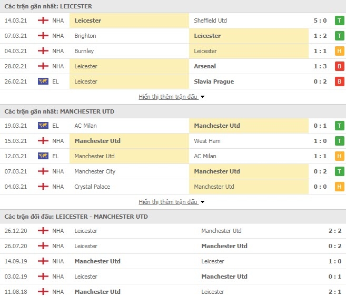Click green T badge for Leicester–Sheffield Utd
This screenshot has height=297, width=346.
click(339, 21)
